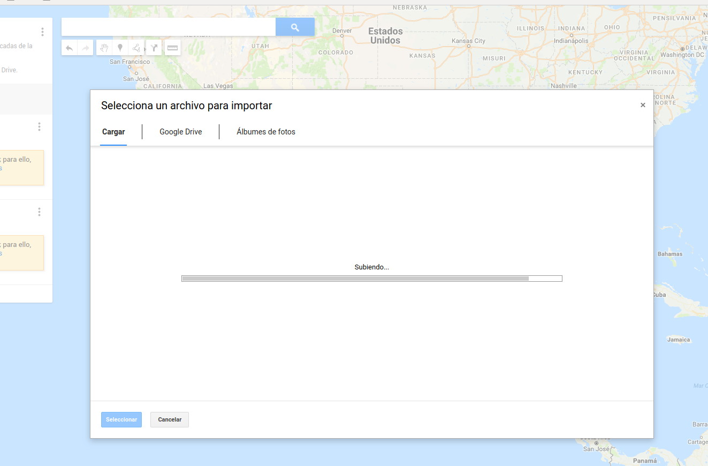Select the hand pan tool

pyautogui.click(x=104, y=48)
